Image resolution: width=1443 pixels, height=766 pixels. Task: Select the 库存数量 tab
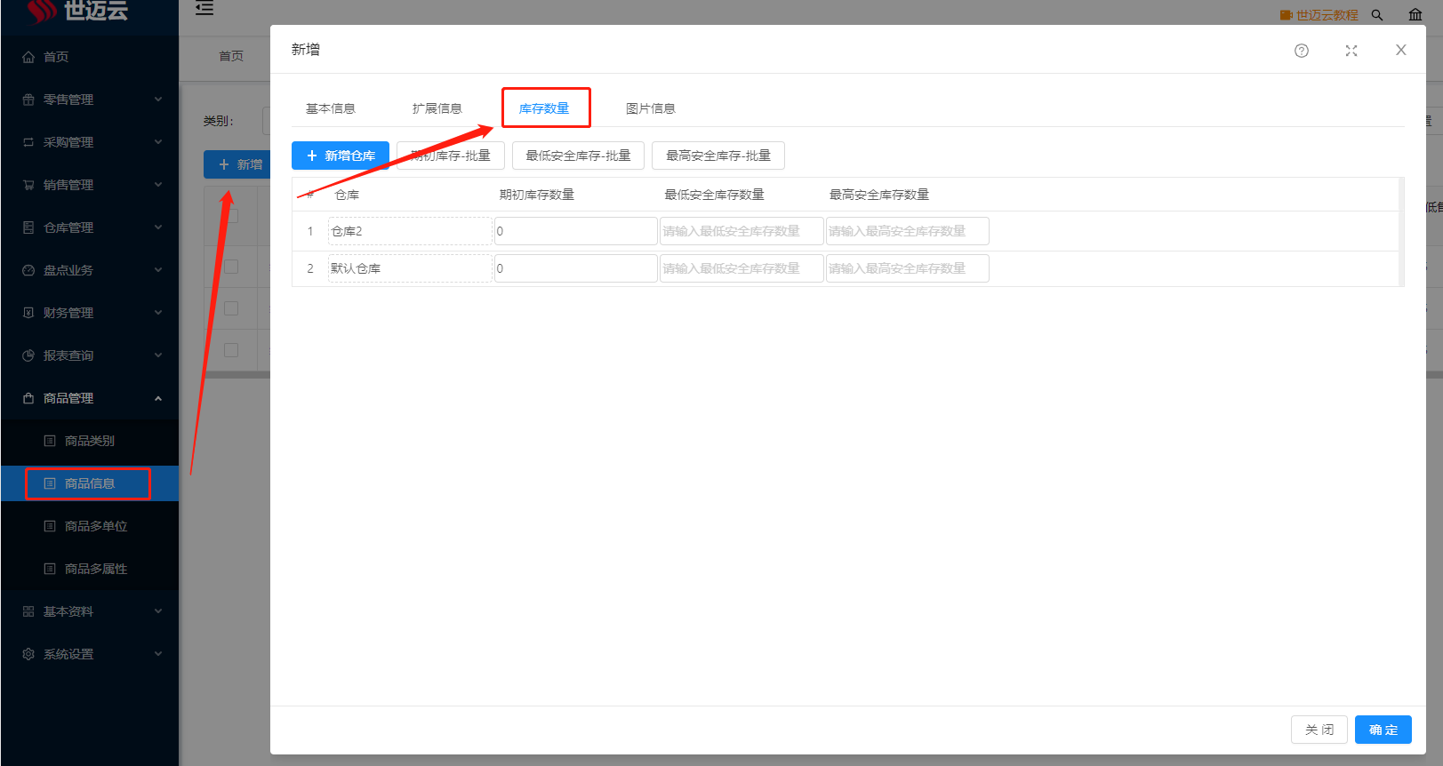click(544, 108)
